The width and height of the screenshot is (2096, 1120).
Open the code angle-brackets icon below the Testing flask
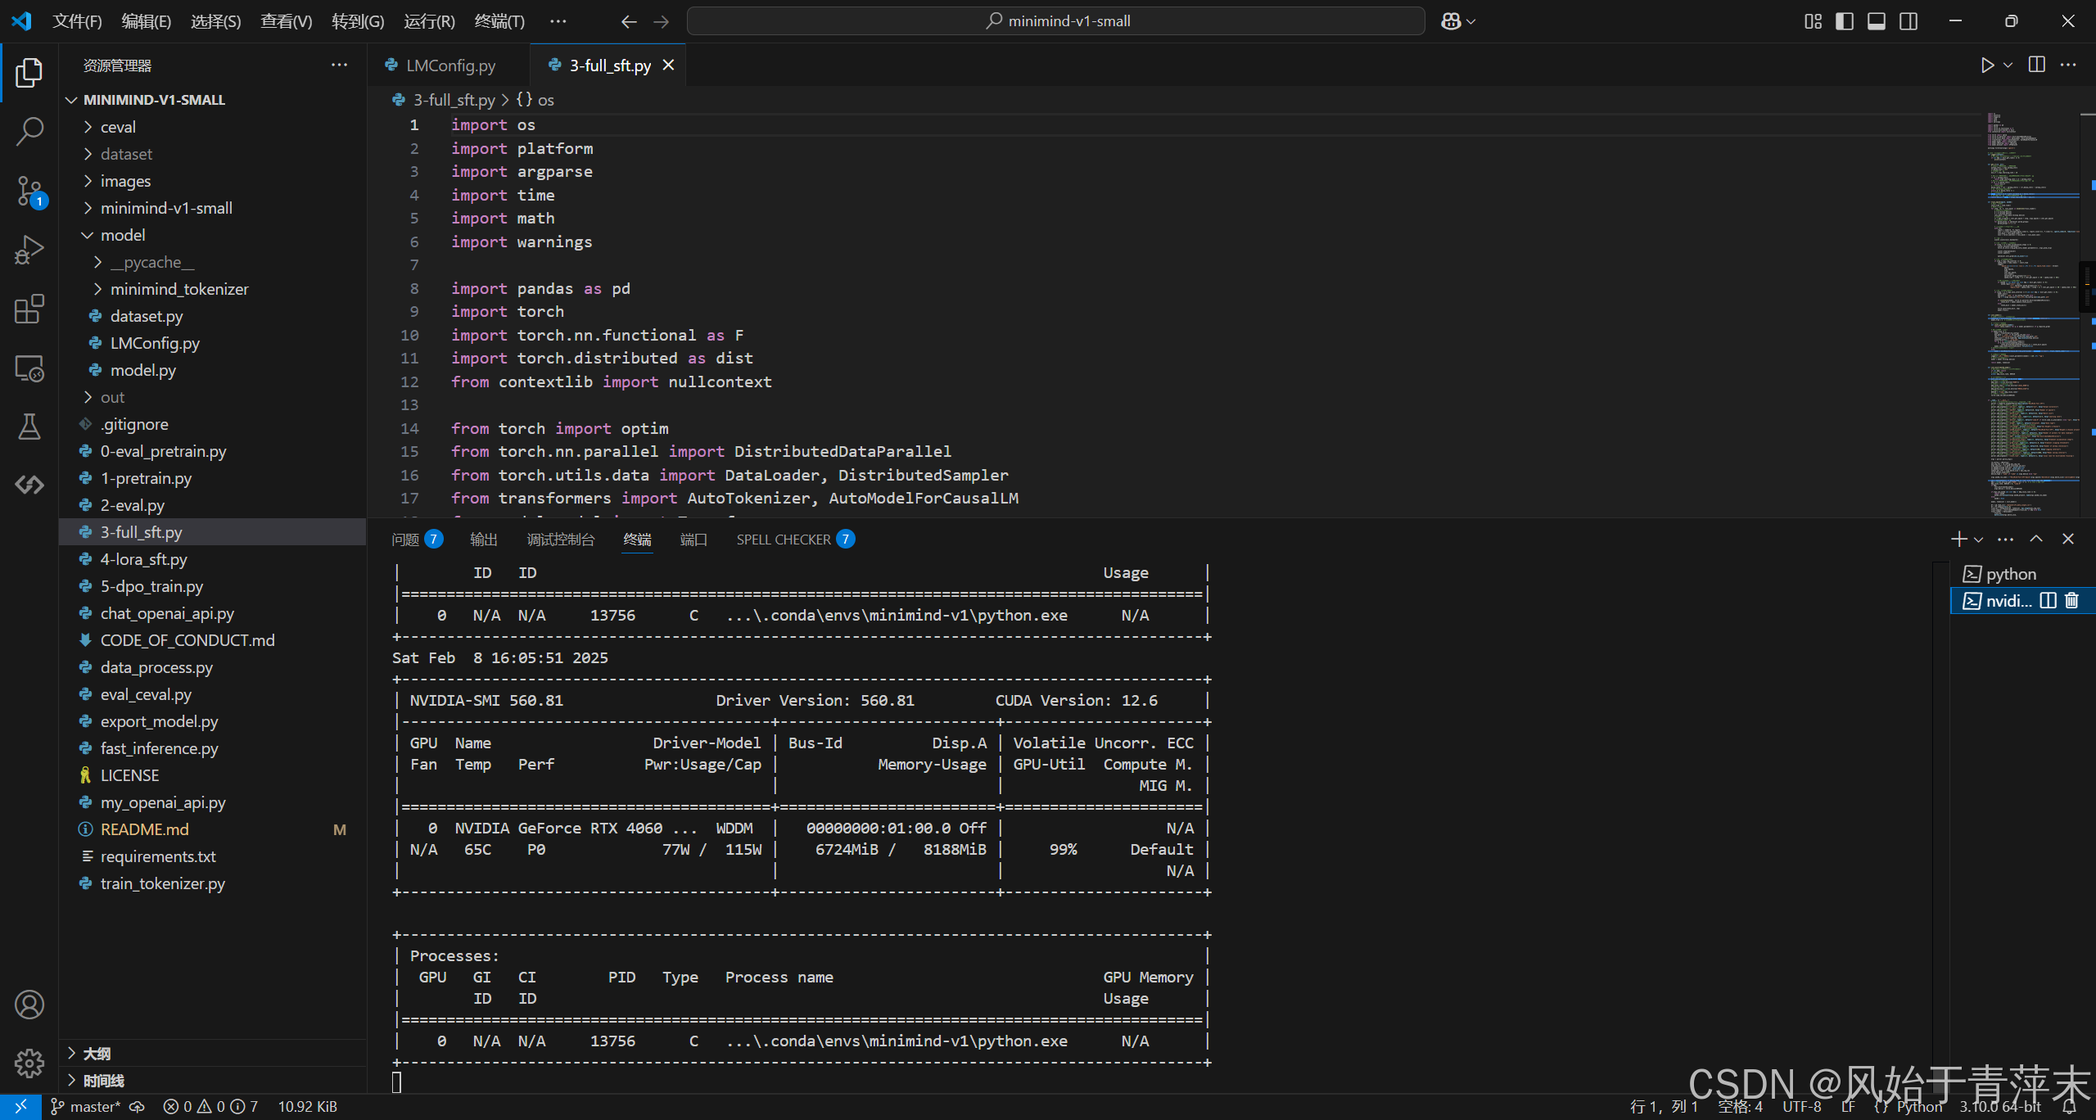[x=29, y=485]
